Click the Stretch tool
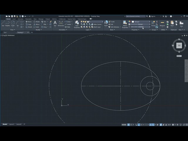 29,27
